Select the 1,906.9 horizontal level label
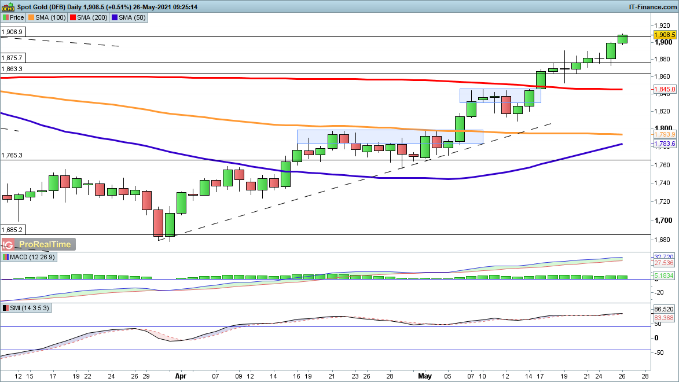Image resolution: width=679 pixels, height=382 pixels. click(12, 32)
